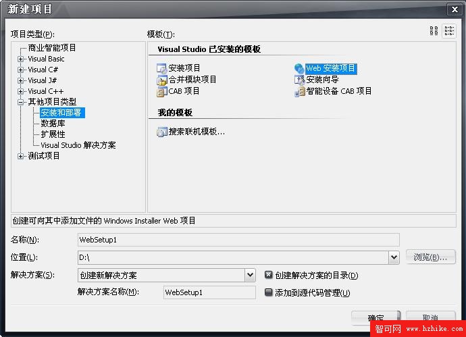
Task: Enable 添加到源代码管理 checkbox
Action: [x=268, y=292]
